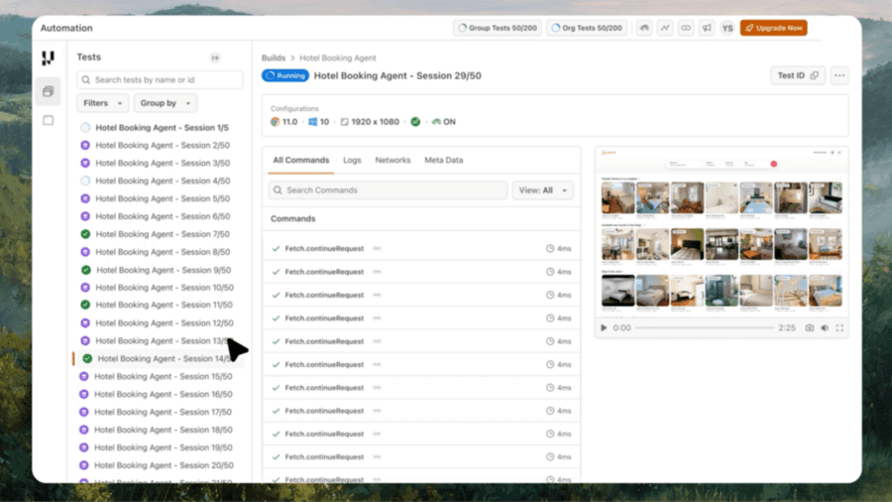Open the analytics graph icon in top bar
Image resolution: width=892 pixels, height=502 pixels.
665,28
